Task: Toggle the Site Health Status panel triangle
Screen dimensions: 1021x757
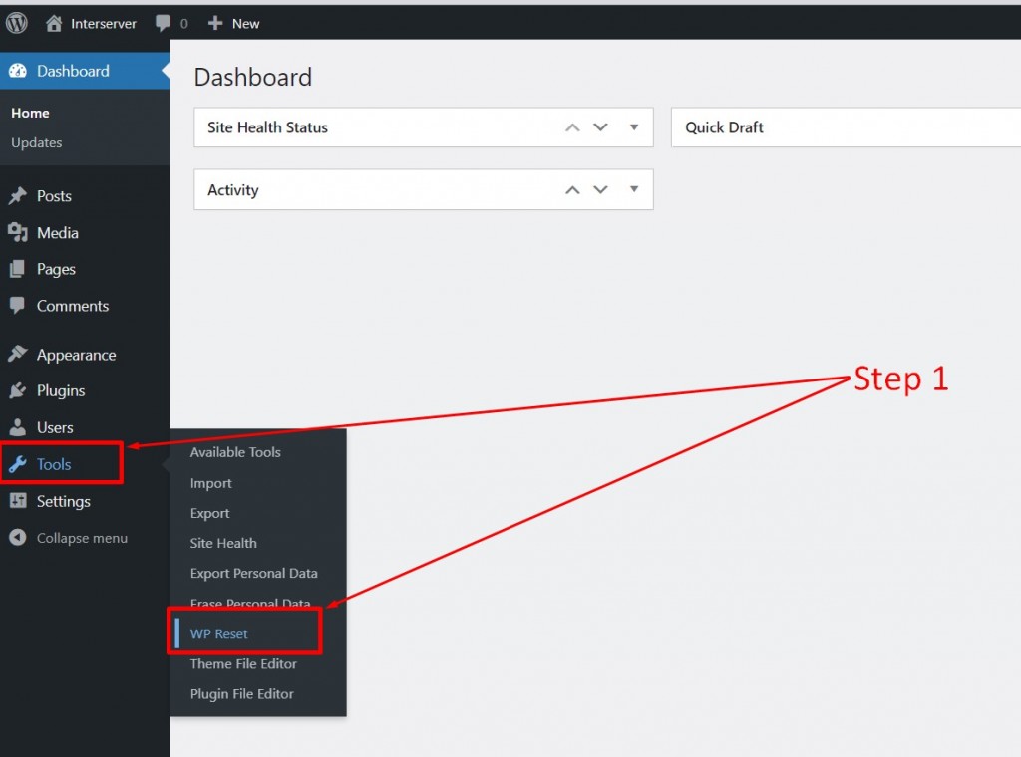Action: pyautogui.click(x=634, y=127)
